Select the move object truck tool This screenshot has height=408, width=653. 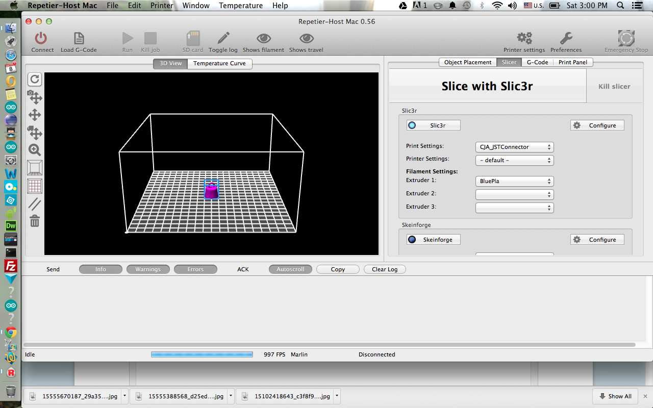[35, 133]
